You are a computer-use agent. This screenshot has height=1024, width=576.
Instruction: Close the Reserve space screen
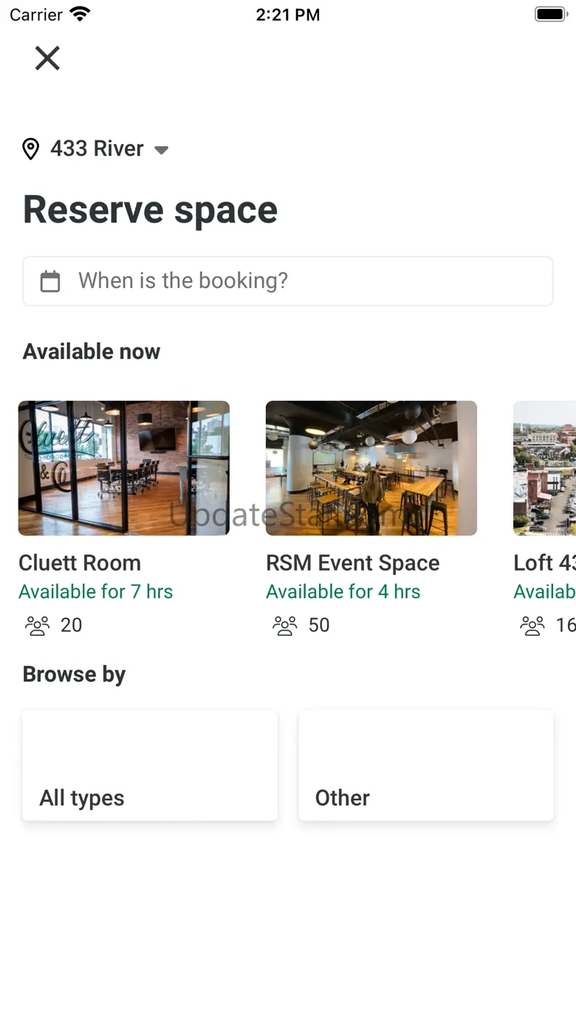[x=47, y=58]
